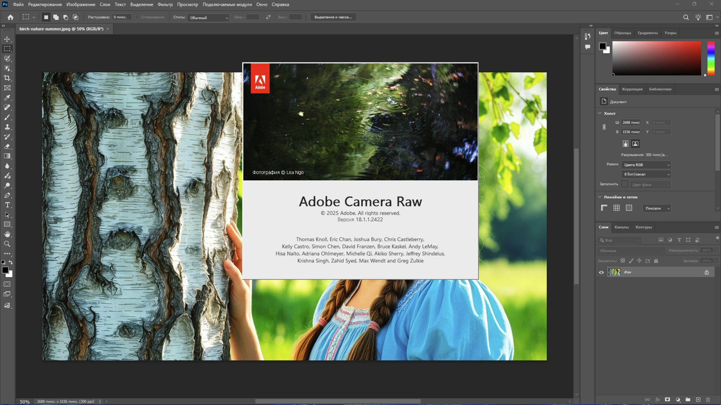Open the Цвета RGB mode dropdown
This screenshot has width=721, height=405.
click(646, 165)
